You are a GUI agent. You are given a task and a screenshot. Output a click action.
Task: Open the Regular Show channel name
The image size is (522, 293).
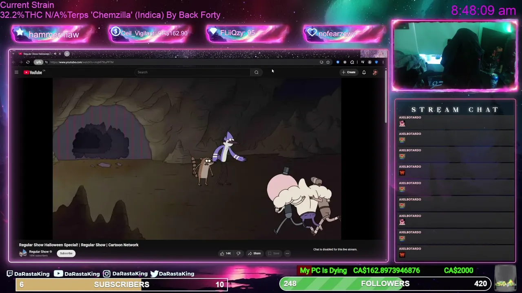(39, 251)
